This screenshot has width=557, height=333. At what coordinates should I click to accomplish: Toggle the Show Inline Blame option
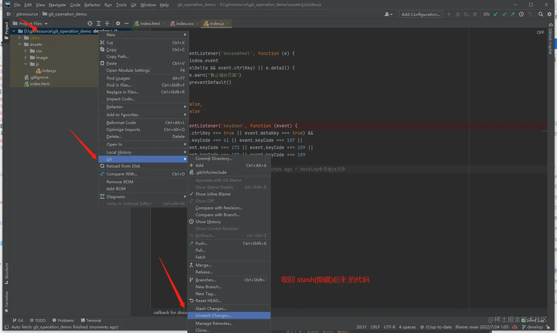point(213,194)
